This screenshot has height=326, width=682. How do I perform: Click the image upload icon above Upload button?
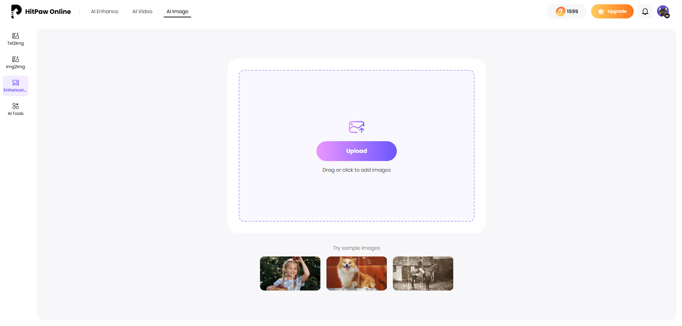pyautogui.click(x=356, y=127)
